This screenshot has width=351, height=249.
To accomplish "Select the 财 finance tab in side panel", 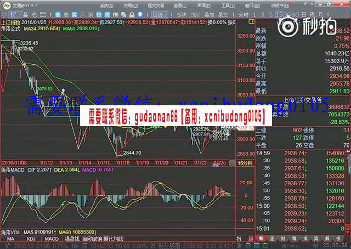I will [x=283, y=239].
